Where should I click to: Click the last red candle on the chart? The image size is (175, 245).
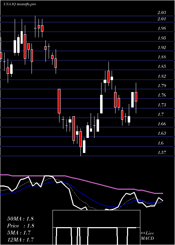click(x=136, y=97)
